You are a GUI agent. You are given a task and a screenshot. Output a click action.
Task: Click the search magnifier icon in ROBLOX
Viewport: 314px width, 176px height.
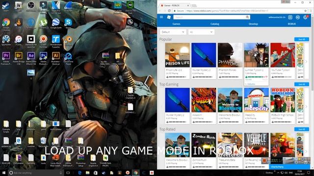point(247,17)
